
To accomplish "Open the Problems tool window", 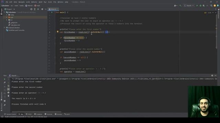I will (x=38, y=114).
